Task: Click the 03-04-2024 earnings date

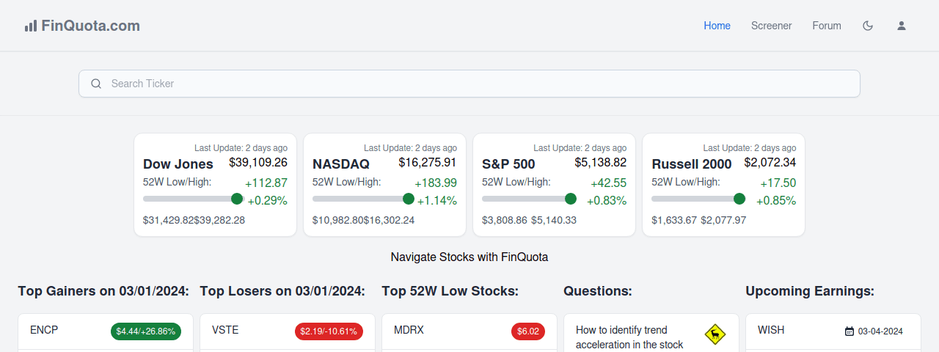Action: (880, 331)
